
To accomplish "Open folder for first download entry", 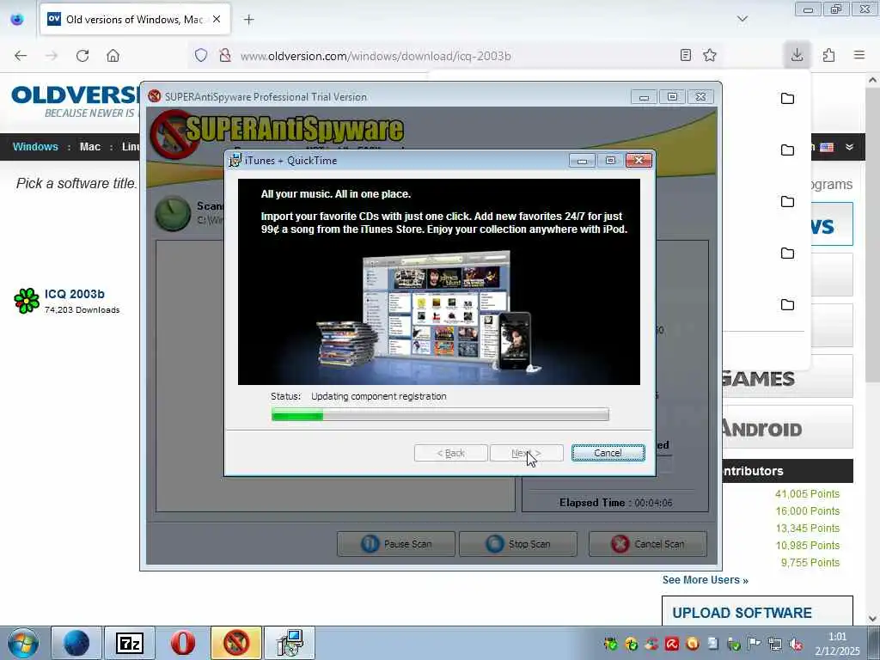I will pyautogui.click(x=787, y=99).
